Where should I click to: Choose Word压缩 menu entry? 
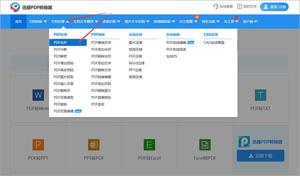tap(137, 63)
